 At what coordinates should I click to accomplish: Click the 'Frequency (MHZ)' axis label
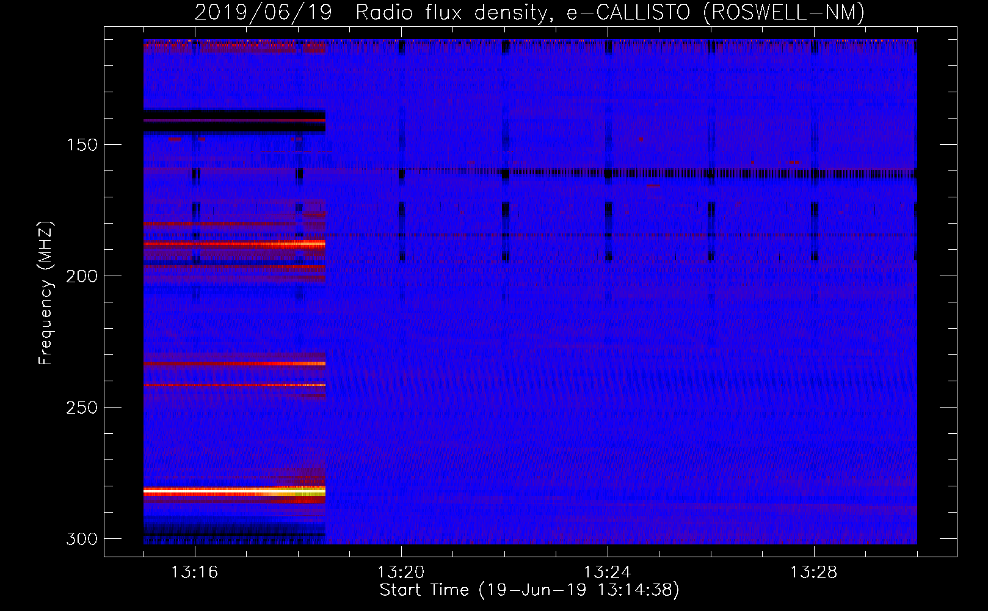pos(46,293)
